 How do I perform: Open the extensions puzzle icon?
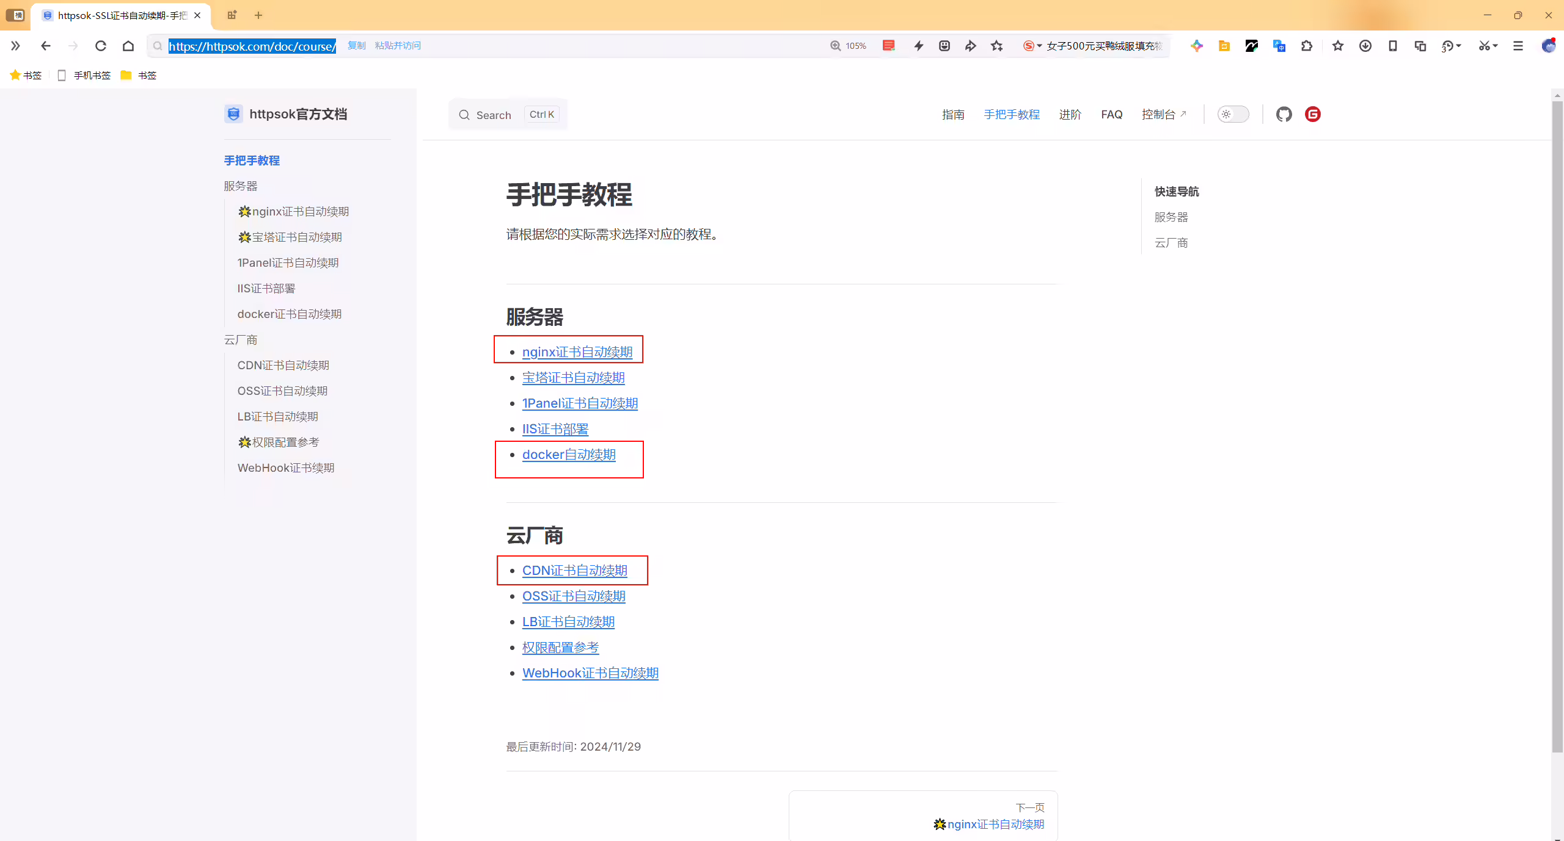[x=1307, y=46]
